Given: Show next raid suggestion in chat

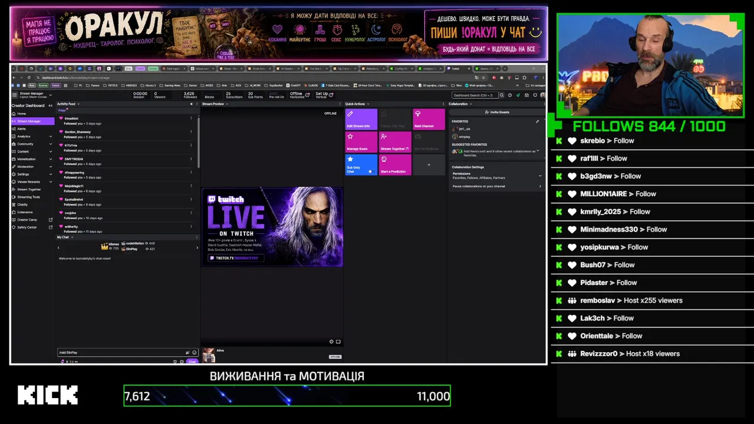Looking at the screenshot, I should point(197,247).
